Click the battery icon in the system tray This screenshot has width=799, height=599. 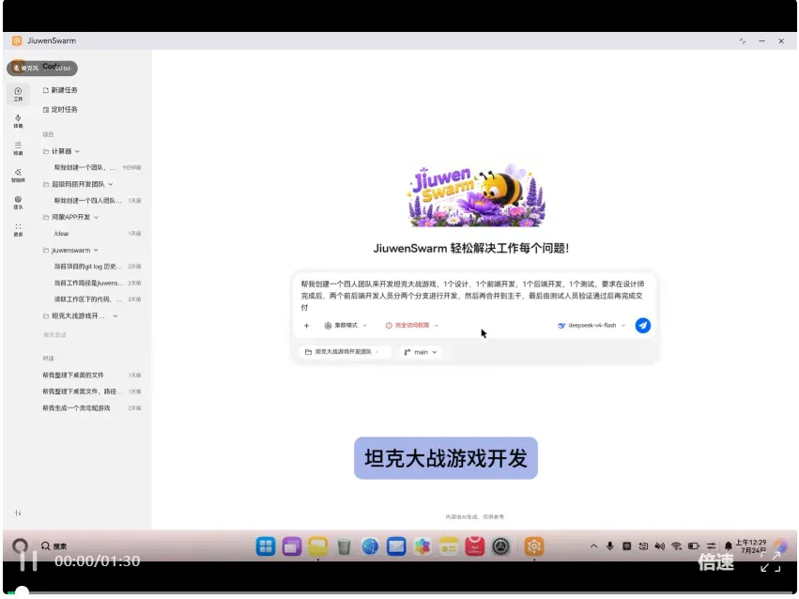point(693,546)
